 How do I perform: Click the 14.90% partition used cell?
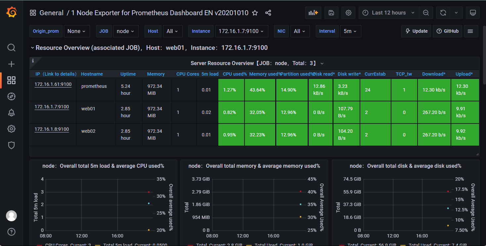pos(292,90)
